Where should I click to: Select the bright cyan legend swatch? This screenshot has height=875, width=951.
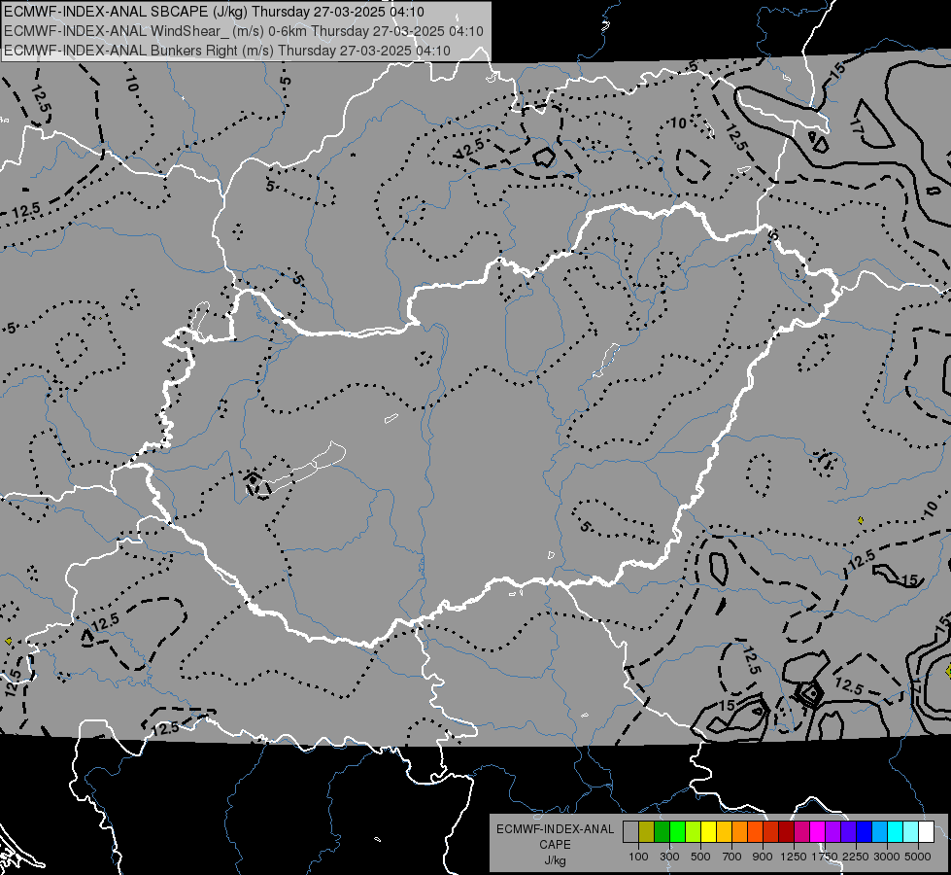(896, 832)
